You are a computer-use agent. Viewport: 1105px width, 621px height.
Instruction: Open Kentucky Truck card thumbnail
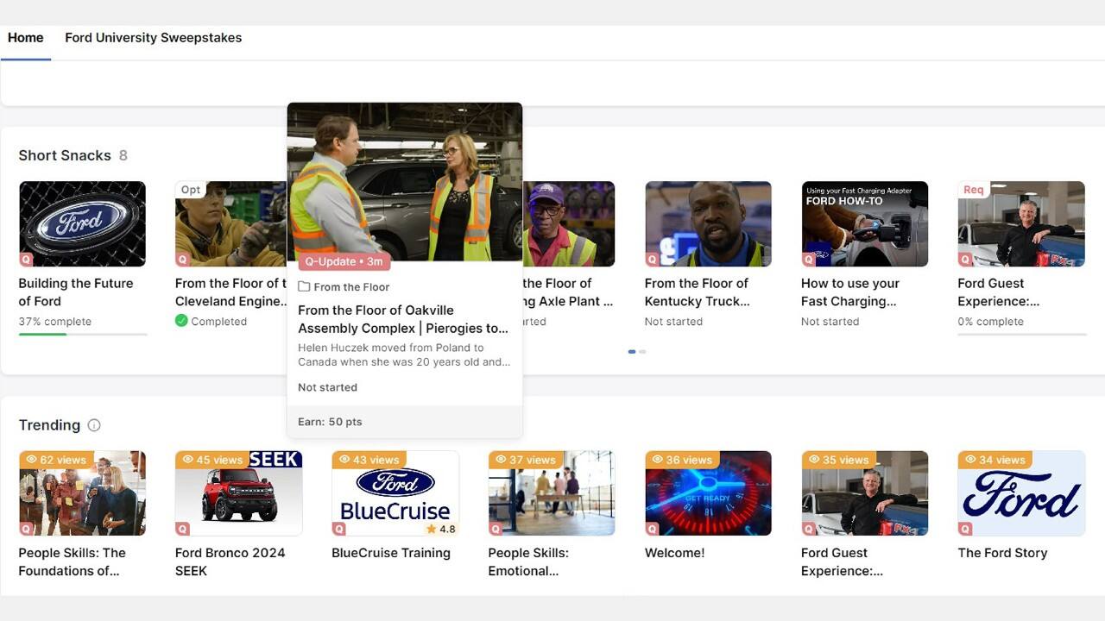tap(709, 224)
